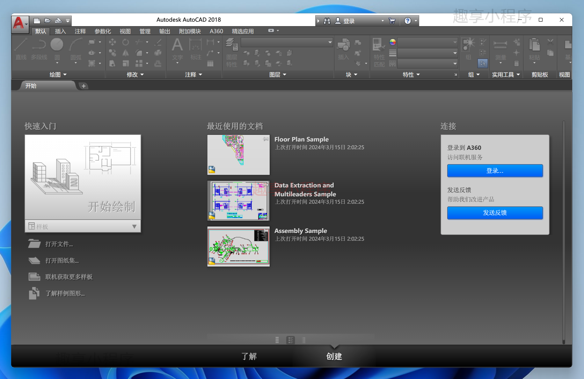Open the Floor Plan Sample thumbnail
584x379 pixels.
click(x=238, y=155)
